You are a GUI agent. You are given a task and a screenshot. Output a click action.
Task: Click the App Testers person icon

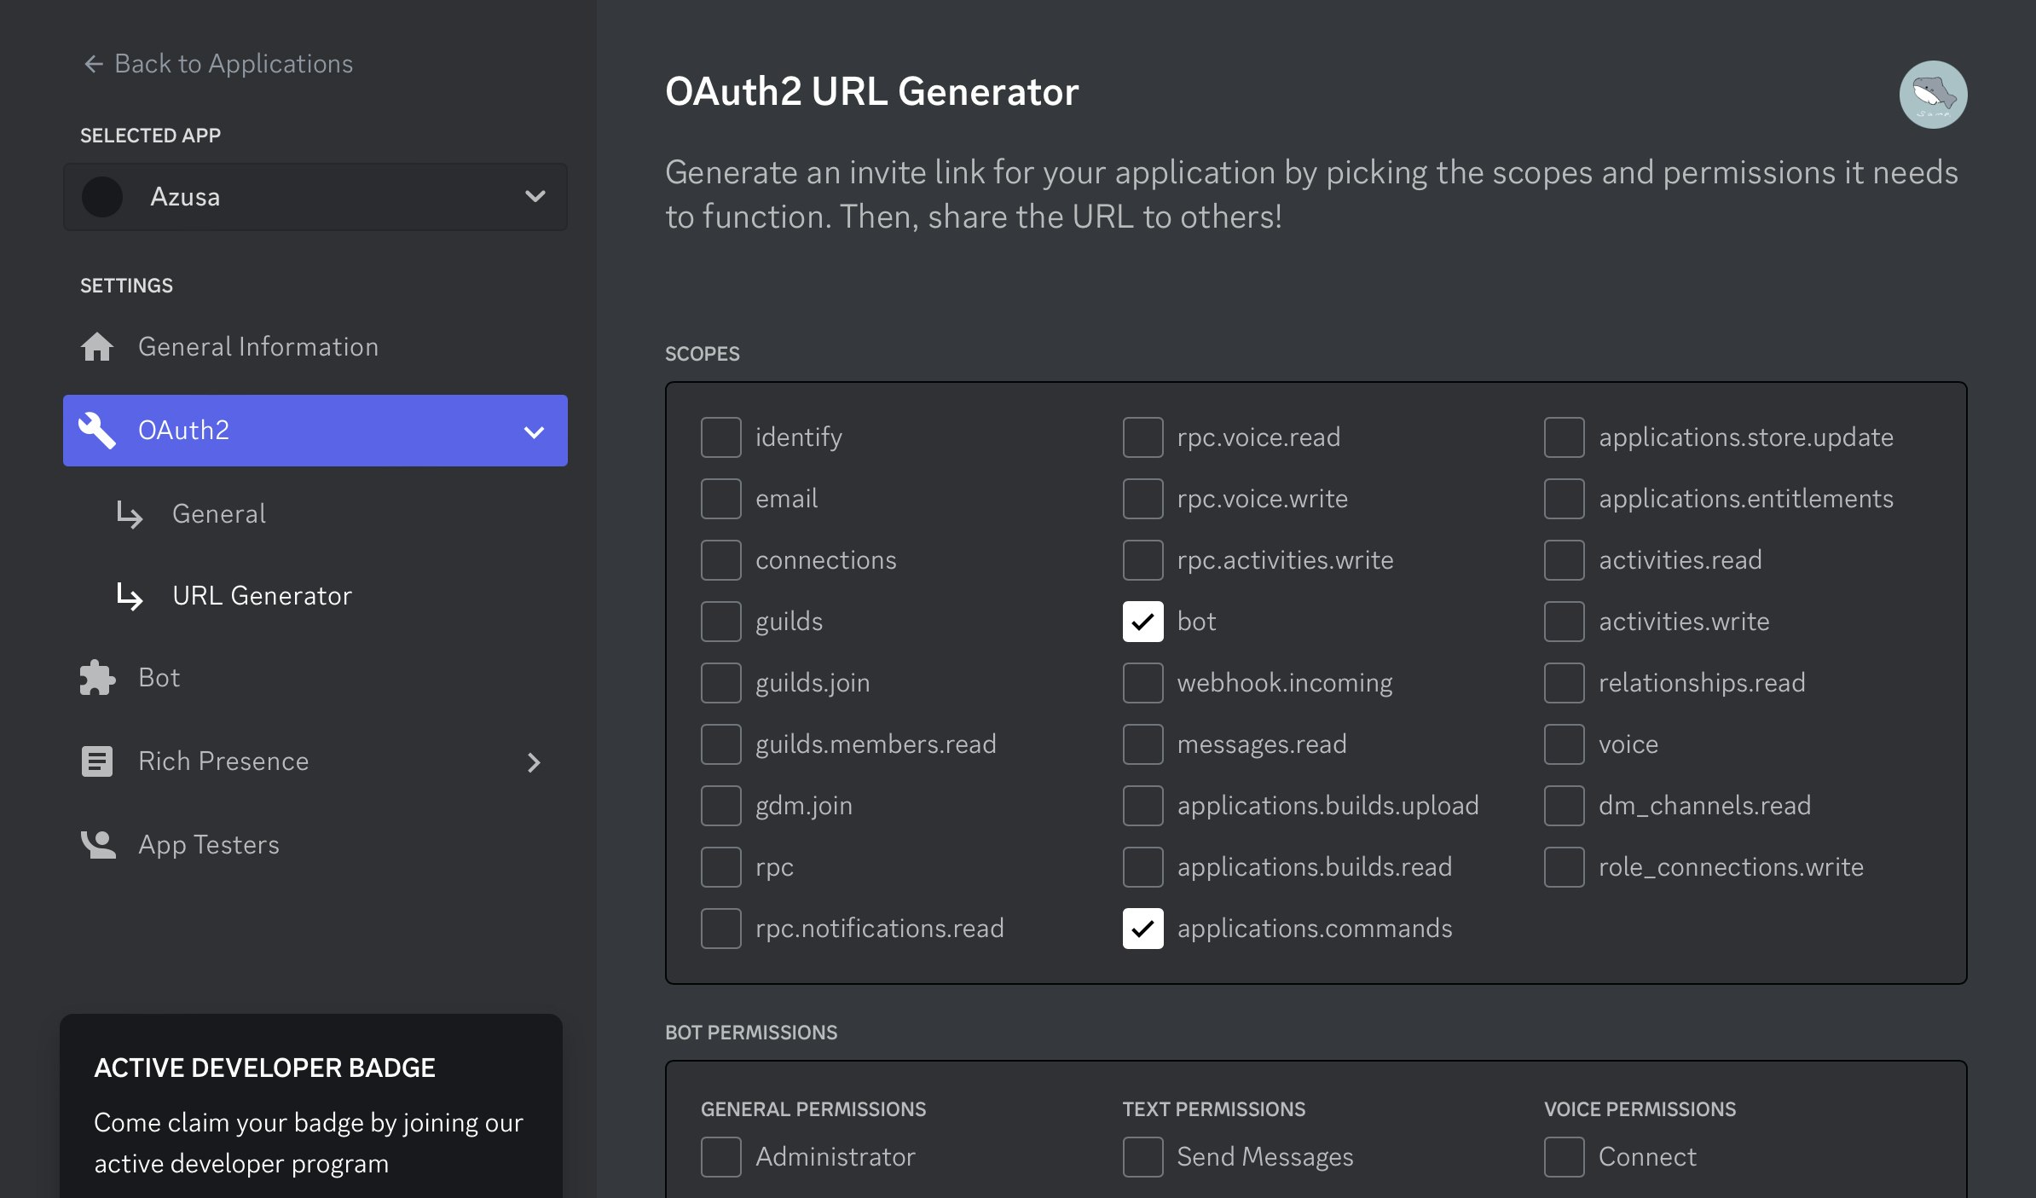[97, 845]
